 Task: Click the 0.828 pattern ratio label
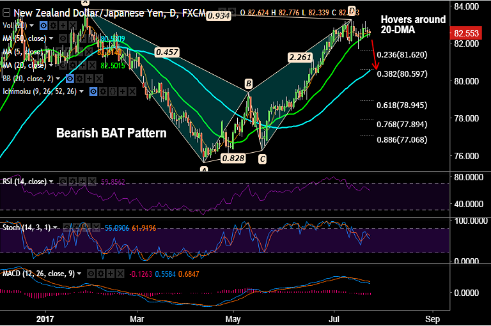coord(233,158)
